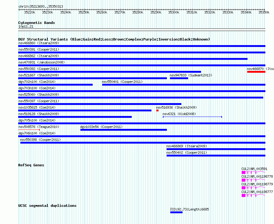
Task: Click the dgv1033n54 (Cooper2011) blue bar
Action: click(123, 130)
